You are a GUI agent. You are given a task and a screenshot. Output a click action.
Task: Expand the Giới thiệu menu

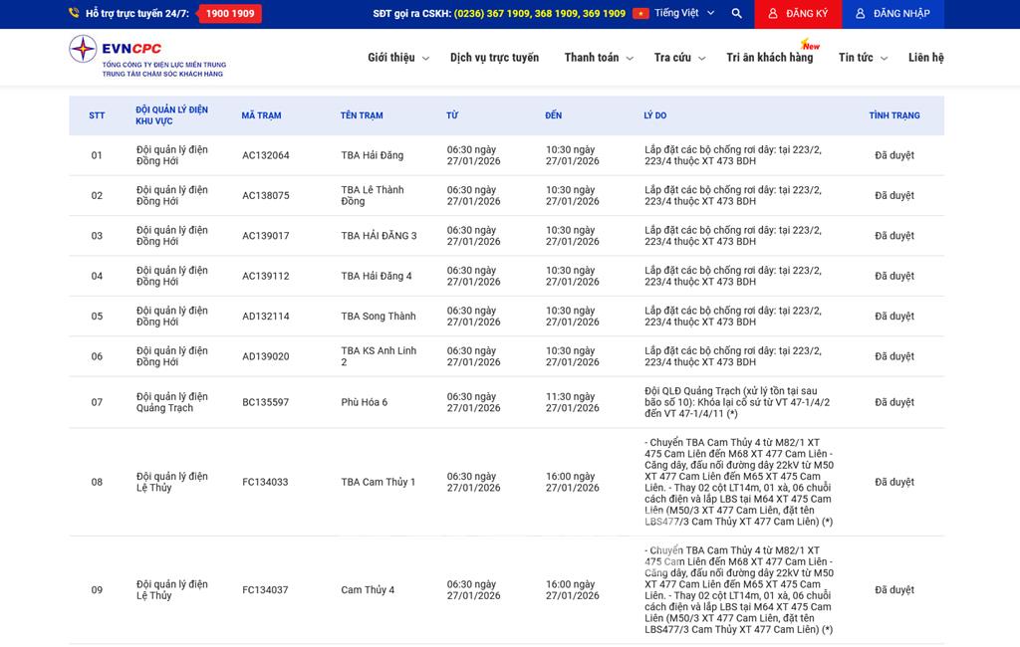coord(397,58)
